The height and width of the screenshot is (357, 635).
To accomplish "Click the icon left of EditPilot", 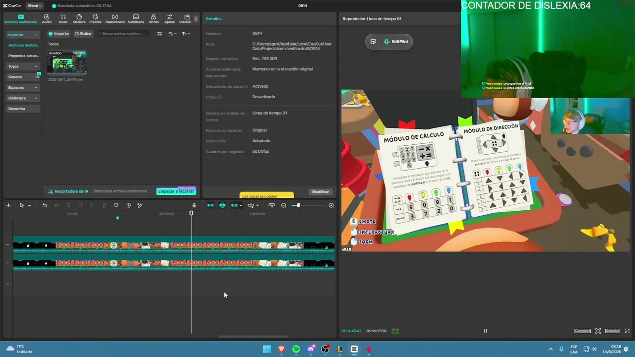I will pyautogui.click(x=373, y=42).
